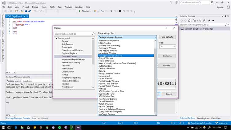Click the settings dropdown list scrollbar thumb
Screen dimensions: 231x130
[155, 80]
